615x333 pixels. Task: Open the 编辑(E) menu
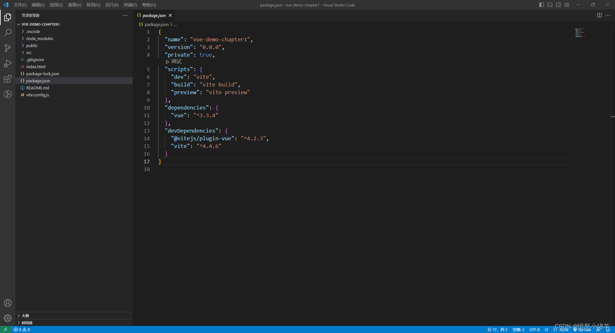[x=38, y=5]
